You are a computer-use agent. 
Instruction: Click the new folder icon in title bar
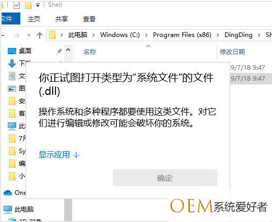coord(28,5)
